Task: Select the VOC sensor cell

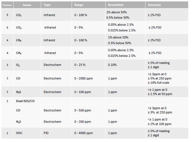Action: pyautogui.click(x=19, y=133)
